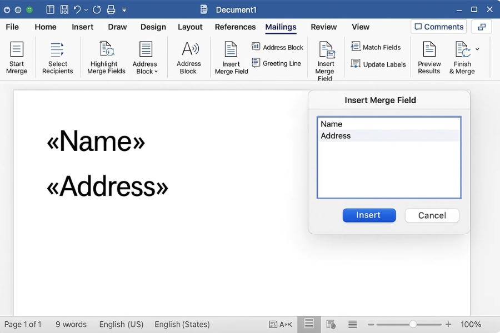The height and width of the screenshot is (333, 500).
Task: Open the undo history dropdown
Action: click(86, 9)
